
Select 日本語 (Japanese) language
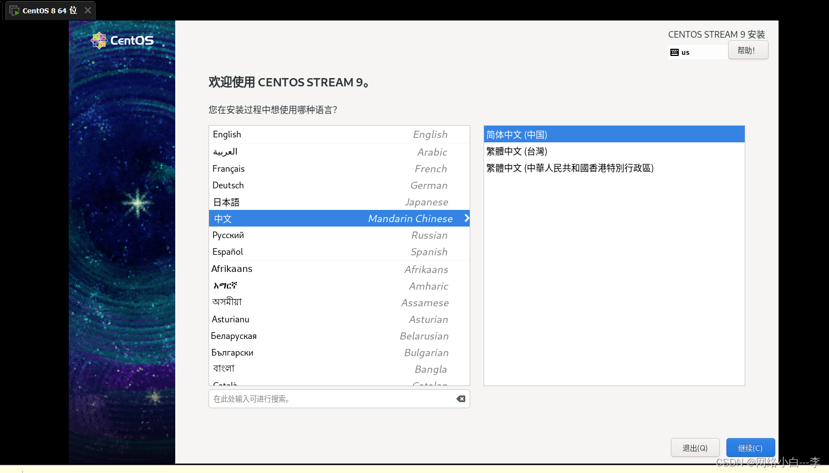[x=339, y=202]
